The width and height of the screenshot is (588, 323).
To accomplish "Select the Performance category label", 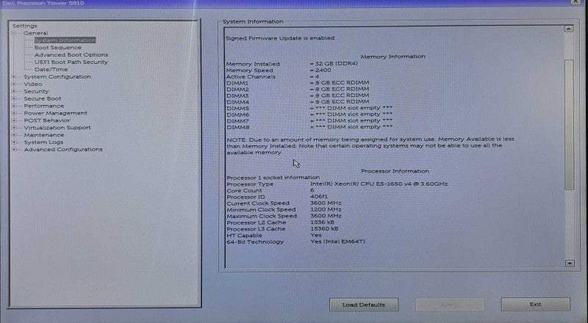I will point(44,106).
